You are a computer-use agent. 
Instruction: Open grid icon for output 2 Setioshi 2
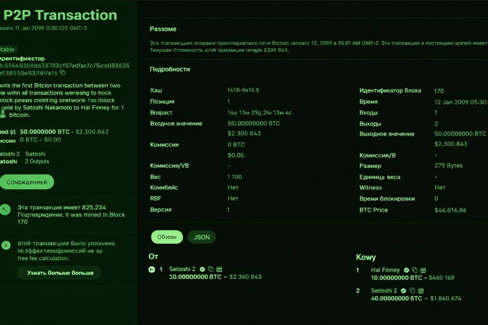point(421,290)
